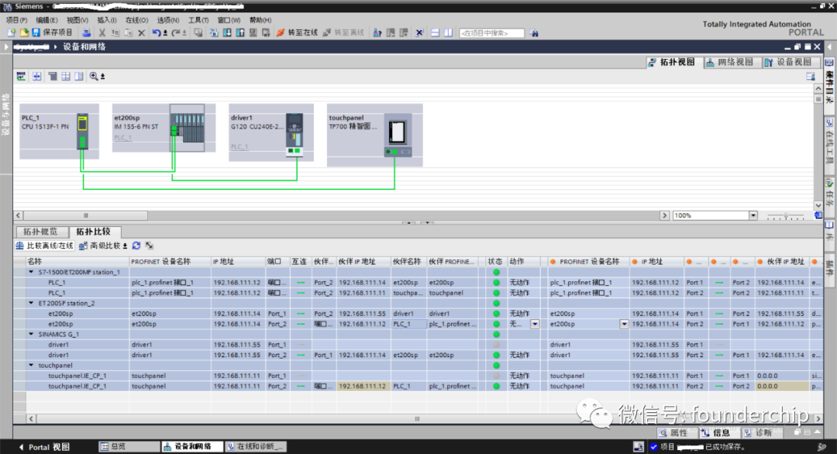Click 比较离线/在线 compare offline/online button
The height and width of the screenshot is (454, 837).
point(44,246)
